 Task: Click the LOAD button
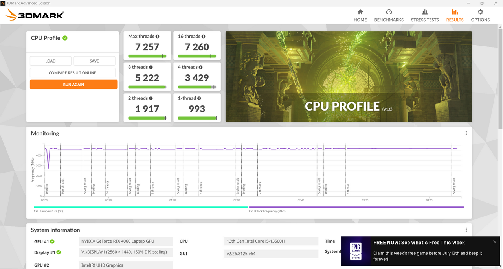(50, 61)
